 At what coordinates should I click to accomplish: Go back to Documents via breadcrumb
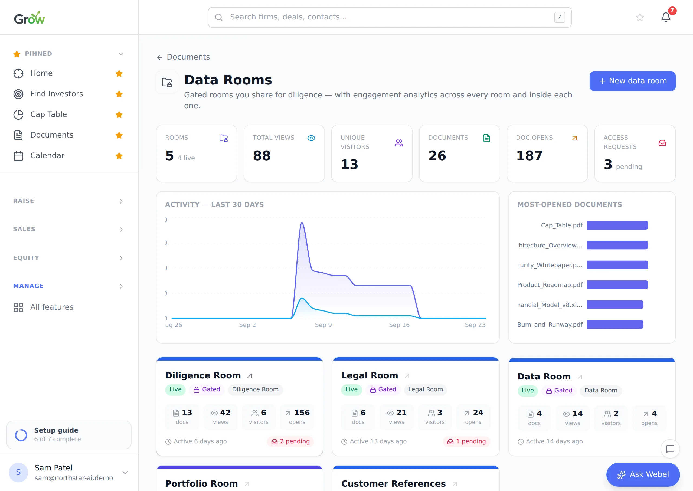183,57
